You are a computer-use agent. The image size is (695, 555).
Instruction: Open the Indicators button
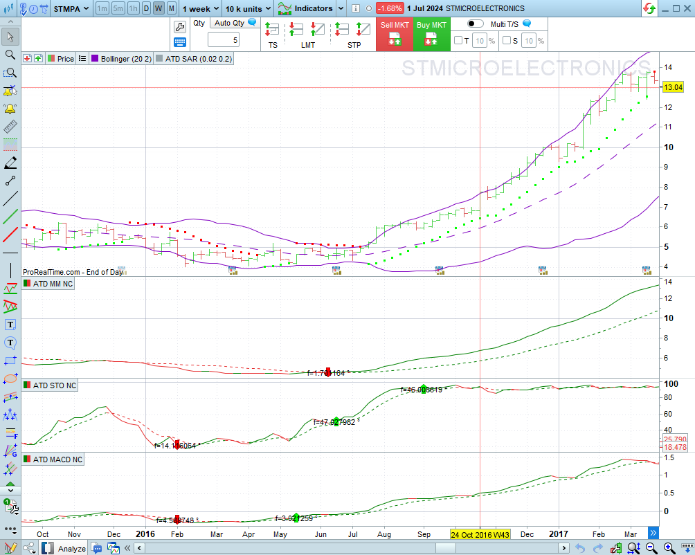(x=306, y=8)
